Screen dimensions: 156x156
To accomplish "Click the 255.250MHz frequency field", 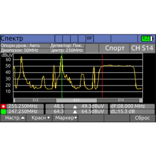I will pos(25,106).
